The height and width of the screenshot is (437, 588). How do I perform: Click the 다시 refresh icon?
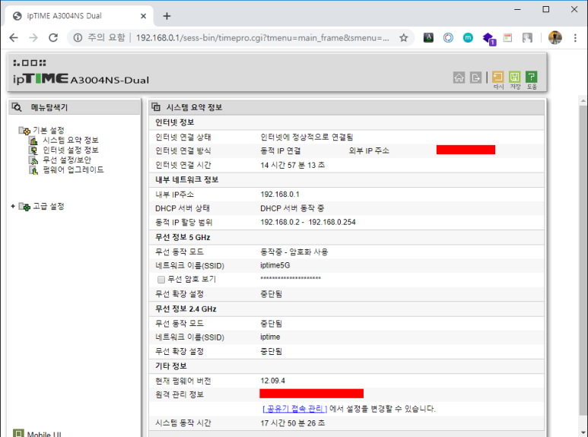(x=497, y=78)
